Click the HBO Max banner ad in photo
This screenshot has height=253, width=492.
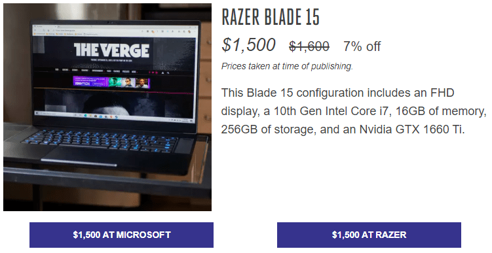click(111, 82)
